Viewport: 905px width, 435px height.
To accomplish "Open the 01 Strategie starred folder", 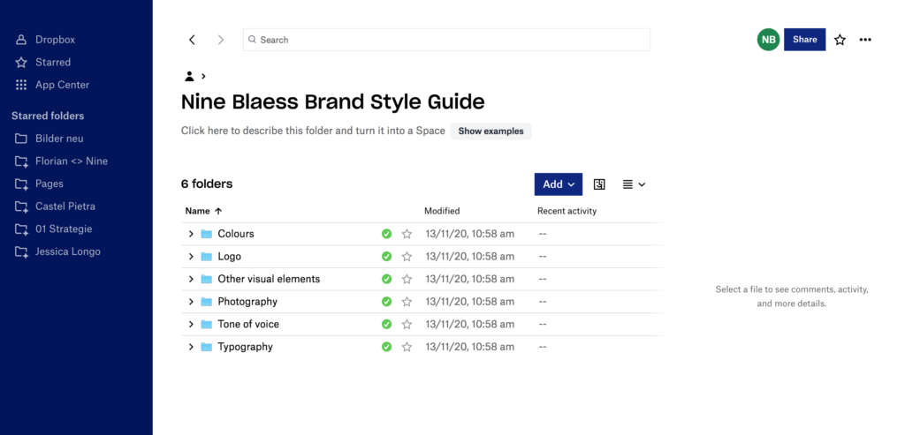I will pyautogui.click(x=54, y=229).
